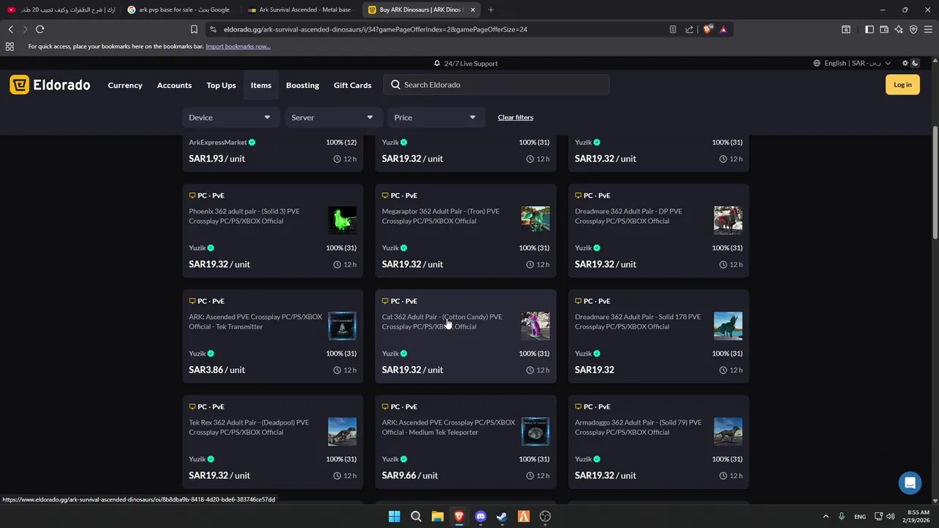This screenshot has height=528, width=939.
Task: Click Clear filters link
Action: pos(515,117)
